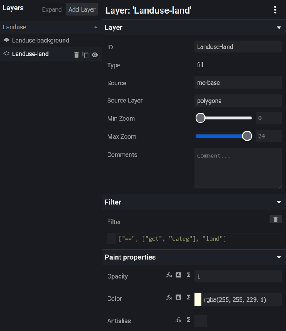Click the Expand layers button
The height and width of the screenshot is (331, 286).
pyautogui.click(x=52, y=9)
